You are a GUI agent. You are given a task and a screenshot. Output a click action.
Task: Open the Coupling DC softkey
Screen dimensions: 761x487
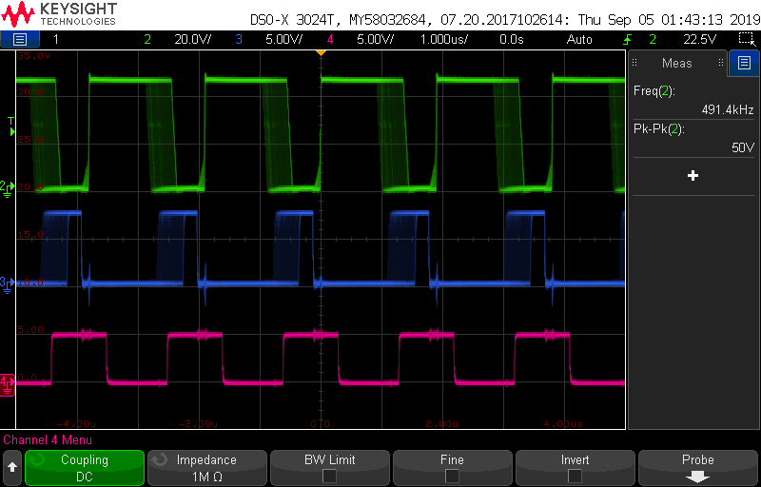pyautogui.click(x=85, y=468)
